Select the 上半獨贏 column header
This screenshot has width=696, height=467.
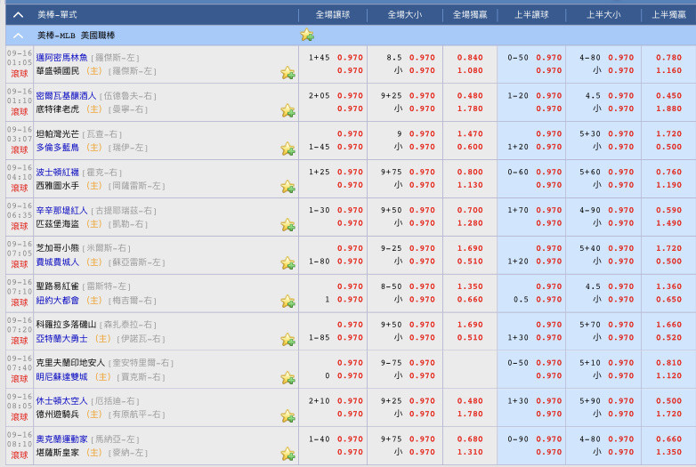point(668,14)
